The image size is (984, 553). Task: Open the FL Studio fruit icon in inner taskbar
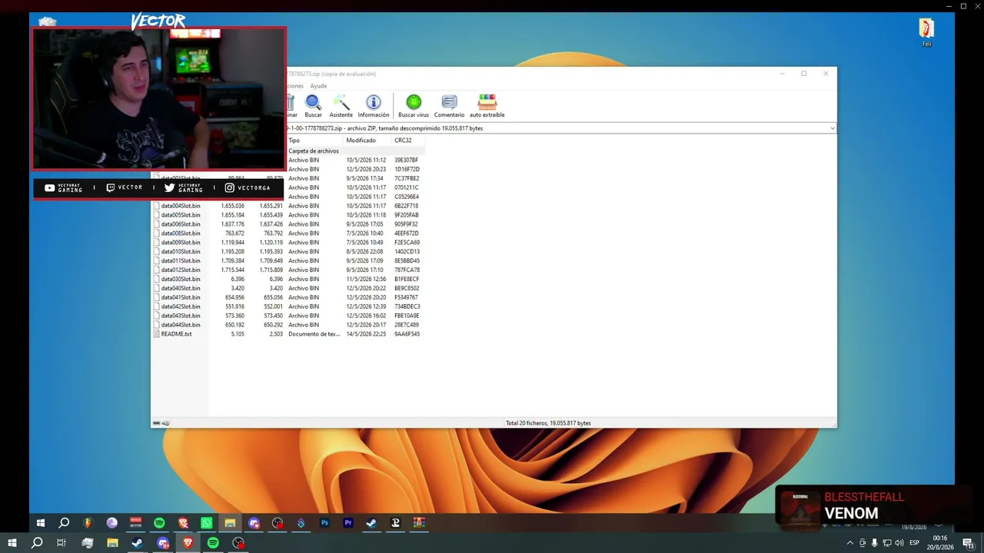[88, 523]
